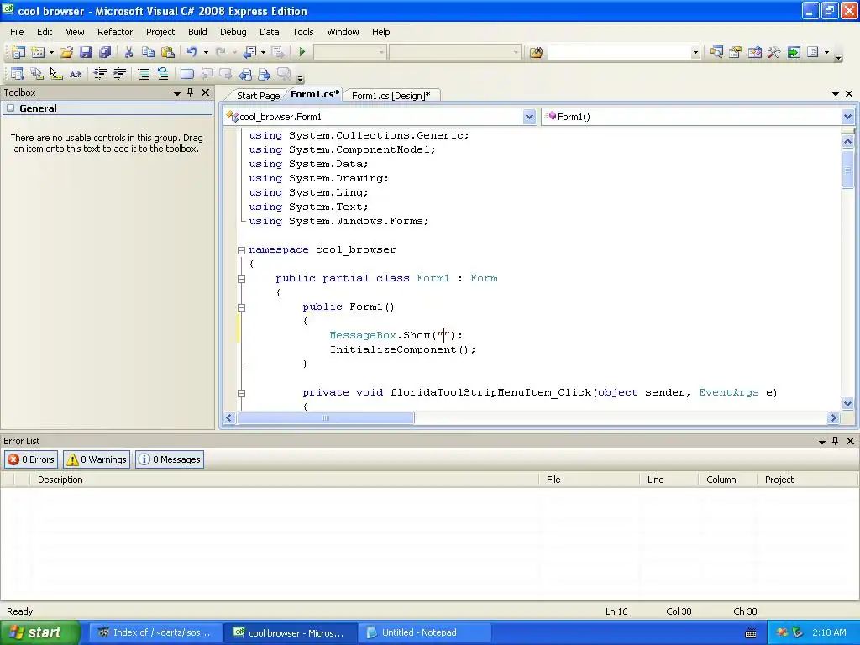The height and width of the screenshot is (645, 860).
Task: Switch to the Start Page tab
Action: point(258,96)
